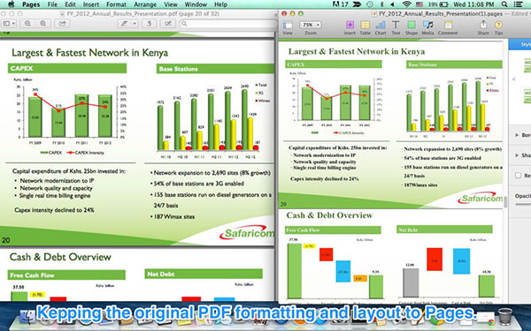Select the Style tab in Pages inspector
The image size is (531, 331).
point(521,44)
